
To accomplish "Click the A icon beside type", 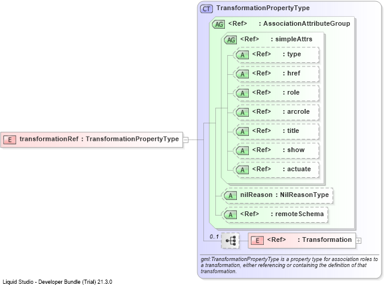I will coord(242,55).
